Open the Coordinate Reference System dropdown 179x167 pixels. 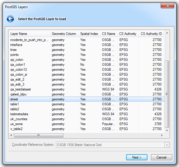[x=167, y=145]
